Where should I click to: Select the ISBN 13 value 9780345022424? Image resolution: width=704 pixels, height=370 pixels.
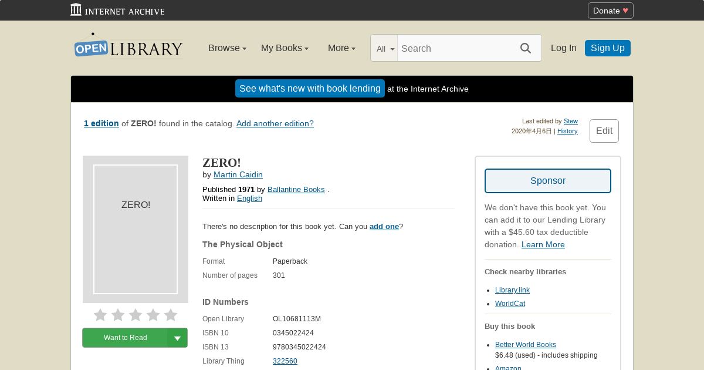click(299, 347)
